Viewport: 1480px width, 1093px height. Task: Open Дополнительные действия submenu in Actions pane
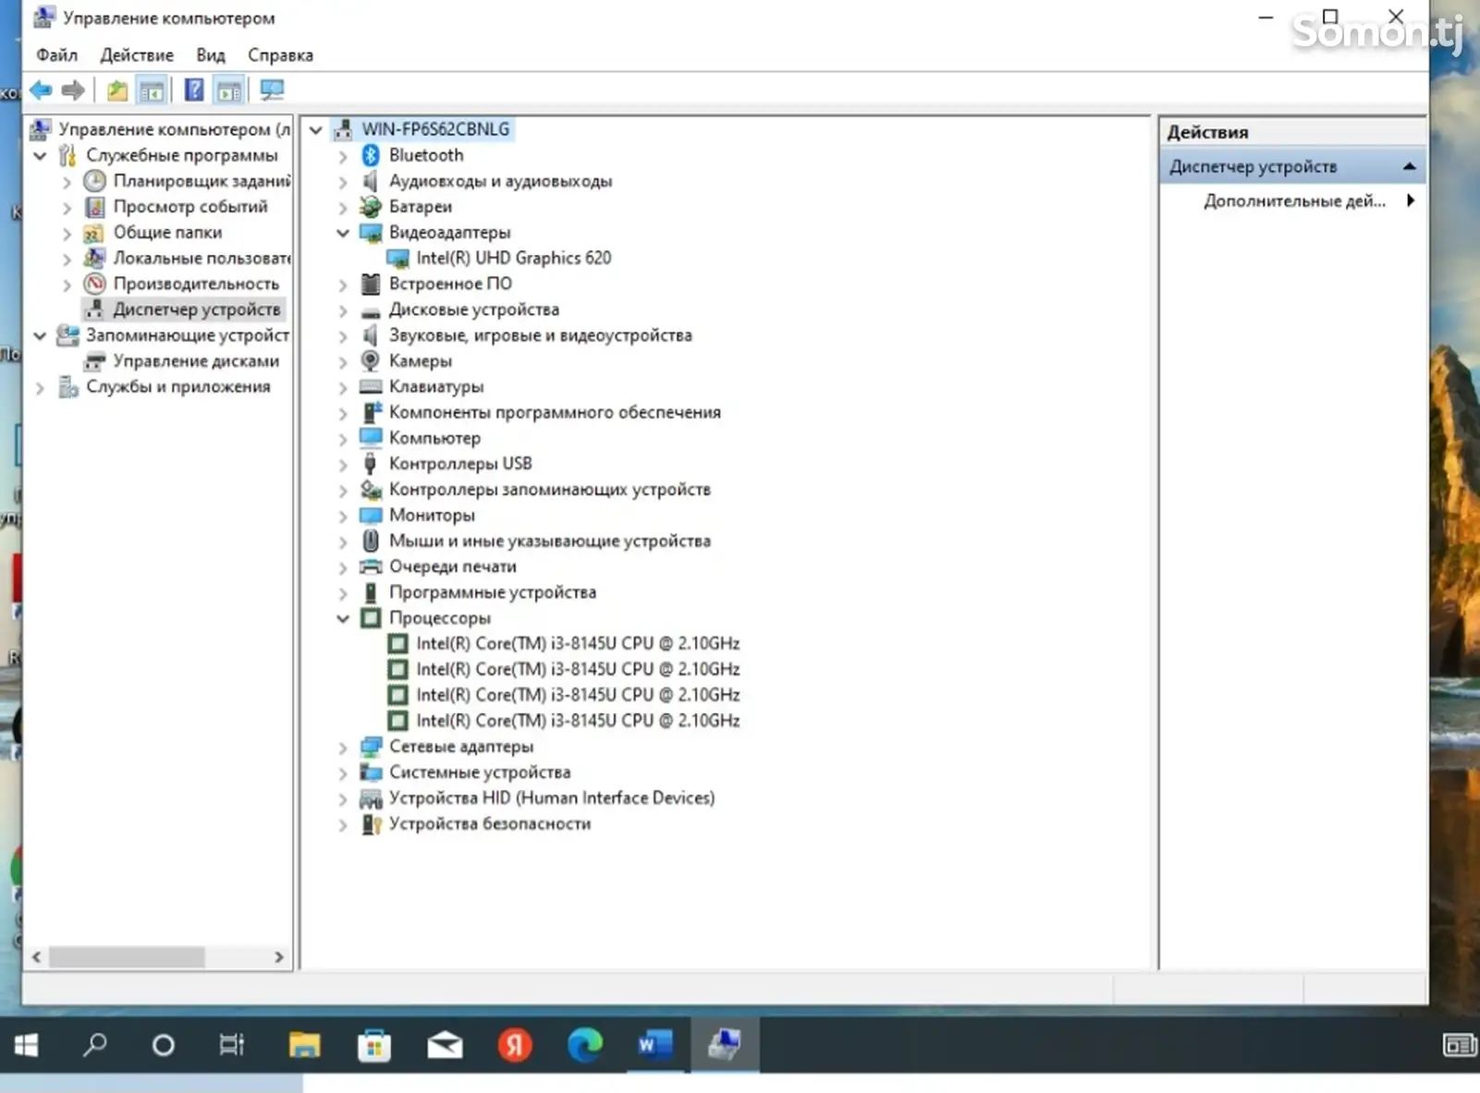tap(1294, 200)
